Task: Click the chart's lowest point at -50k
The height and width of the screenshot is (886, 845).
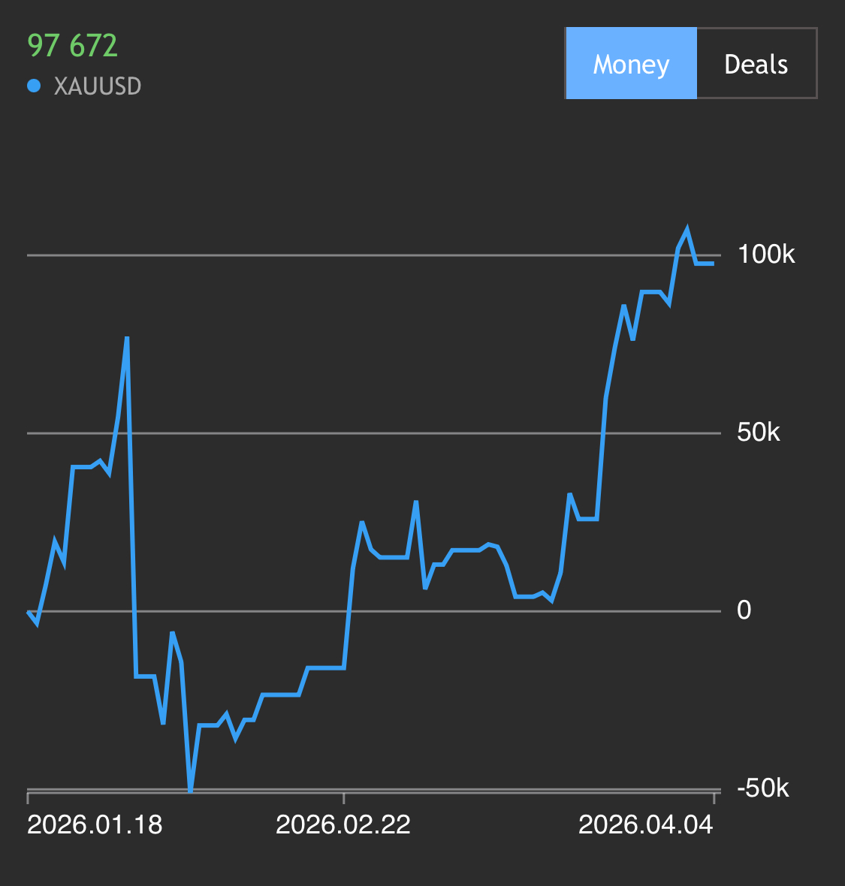Action: click(x=190, y=790)
